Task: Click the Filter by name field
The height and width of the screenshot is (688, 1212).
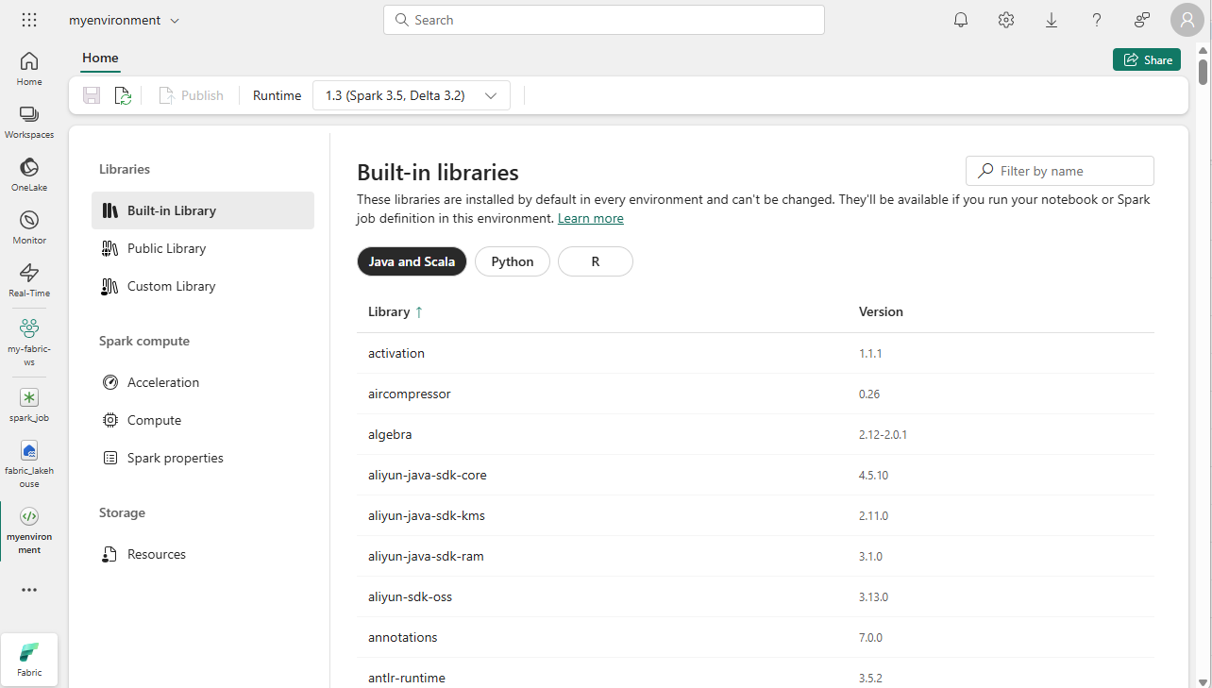Action: pyautogui.click(x=1060, y=171)
